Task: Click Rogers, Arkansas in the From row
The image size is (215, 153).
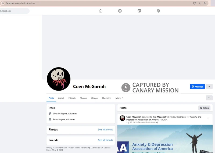Action: tap(67, 120)
